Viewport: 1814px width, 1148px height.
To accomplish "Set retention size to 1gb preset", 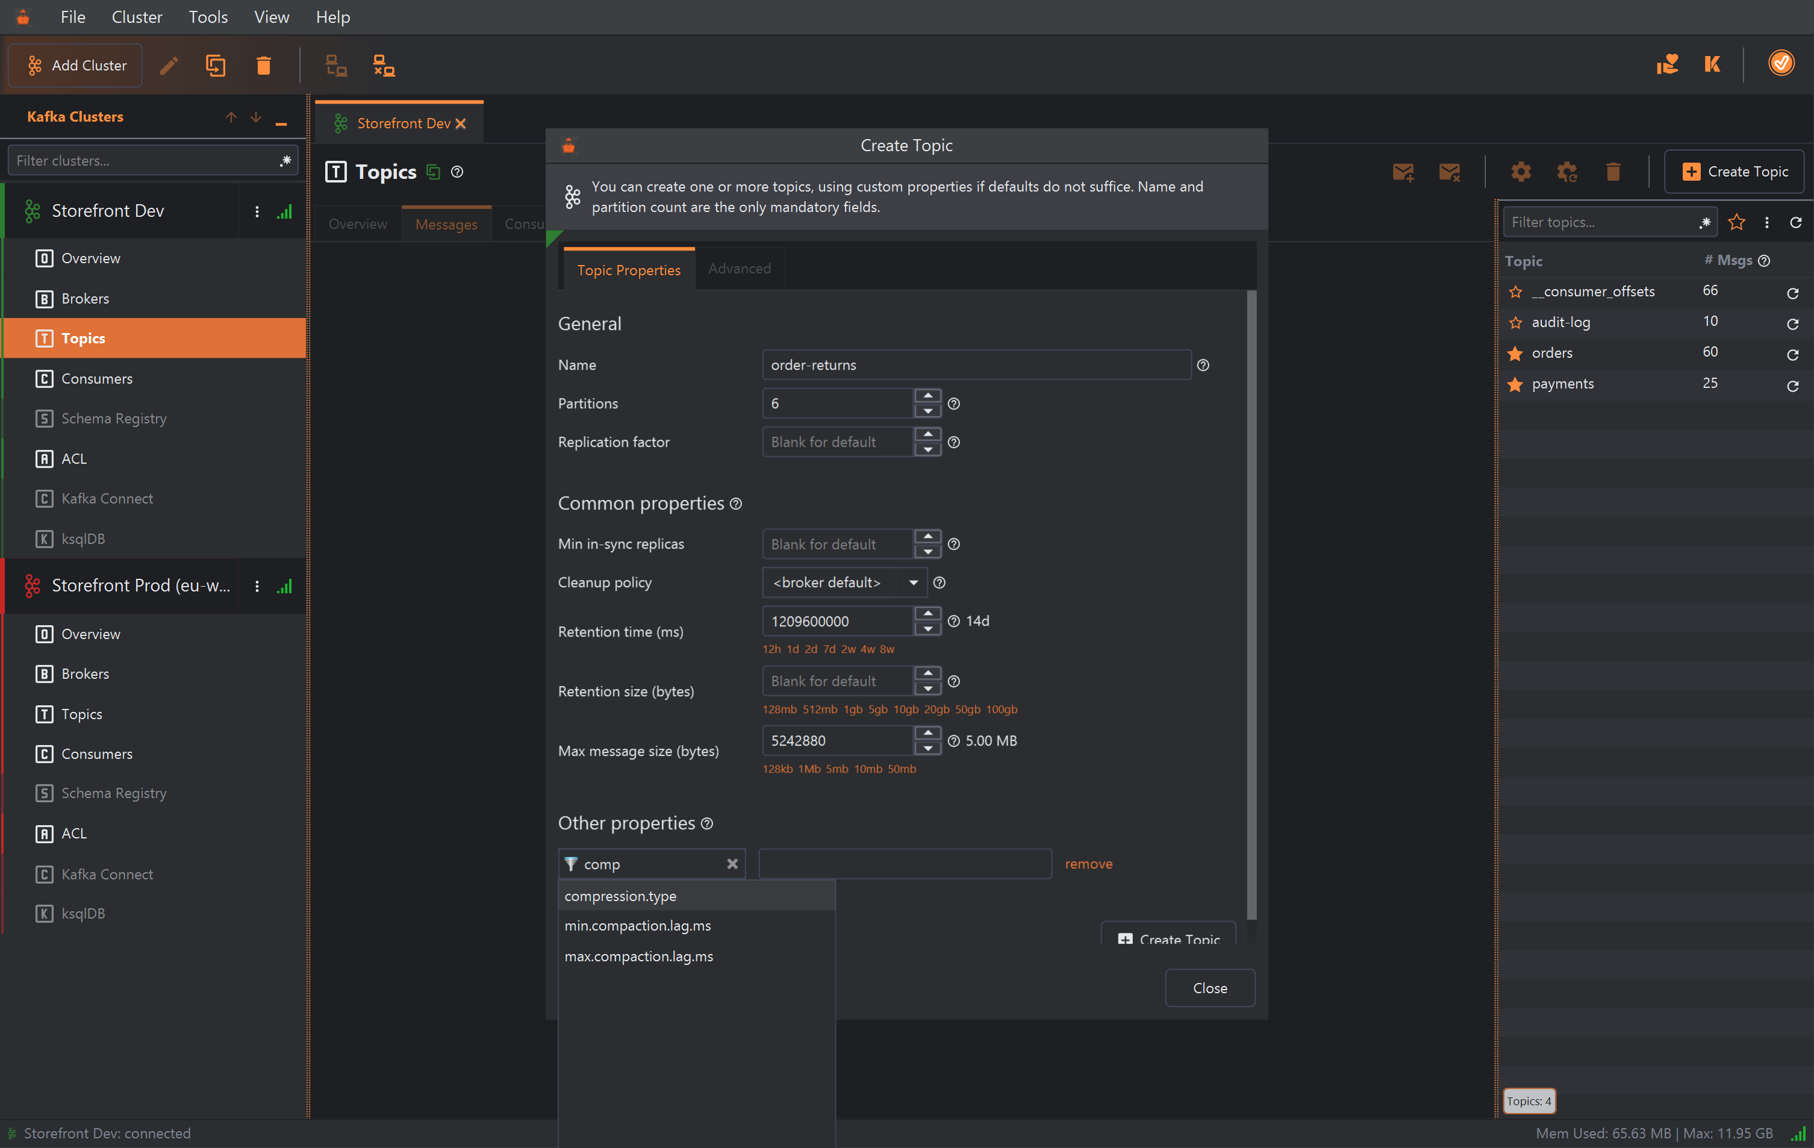I will (x=853, y=710).
